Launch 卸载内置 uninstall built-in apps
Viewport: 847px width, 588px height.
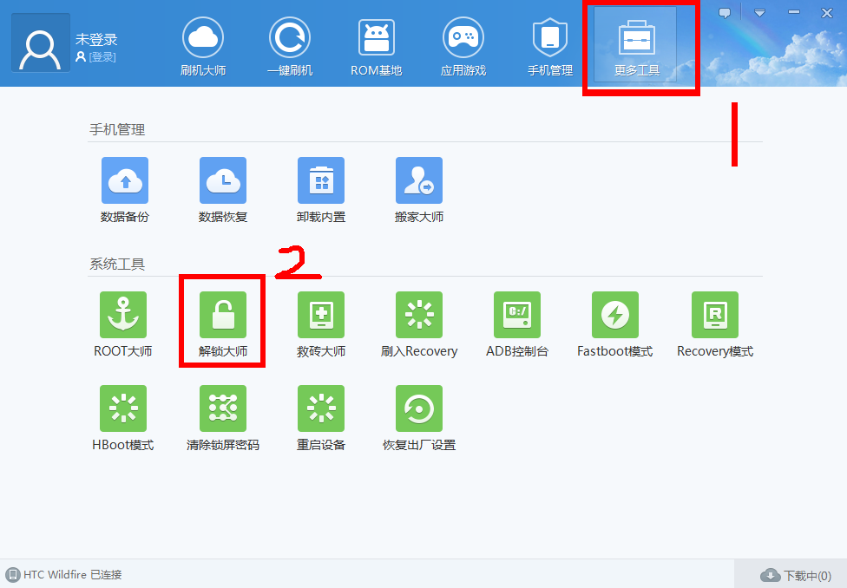(320, 180)
